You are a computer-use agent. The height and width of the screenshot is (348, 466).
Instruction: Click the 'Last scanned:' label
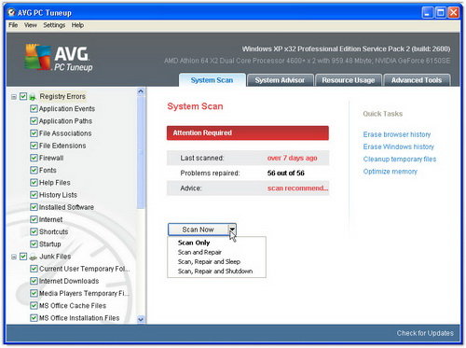(202, 158)
